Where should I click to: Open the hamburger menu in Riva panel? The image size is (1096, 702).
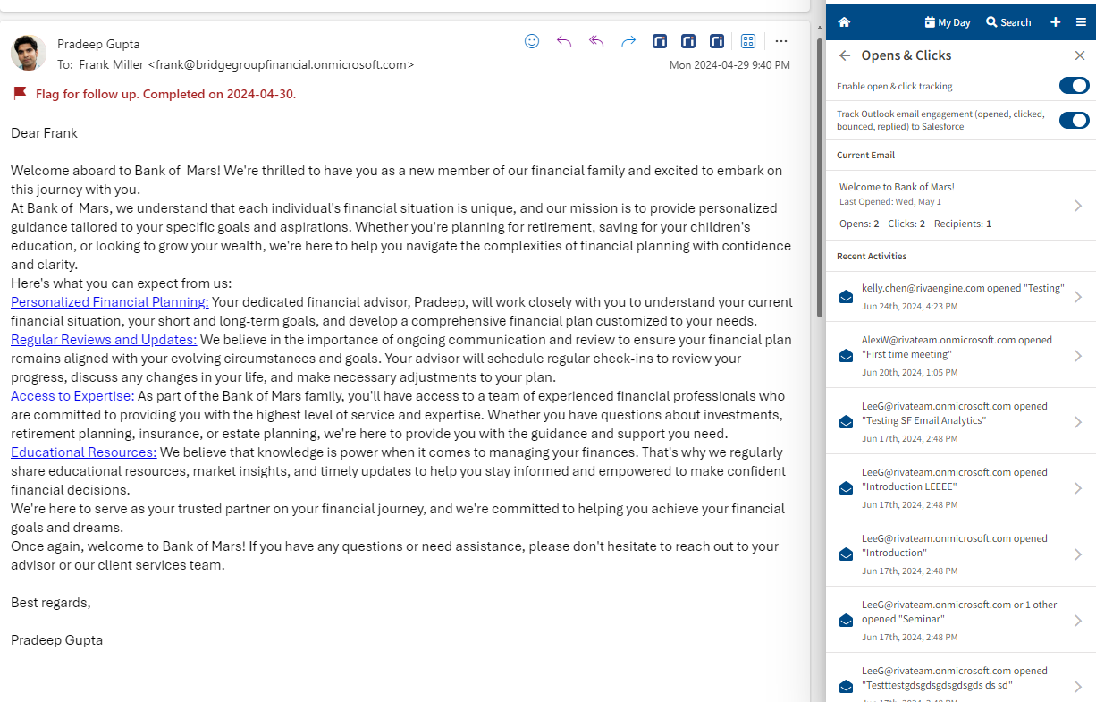pyautogui.click(x=1081, y=22)
